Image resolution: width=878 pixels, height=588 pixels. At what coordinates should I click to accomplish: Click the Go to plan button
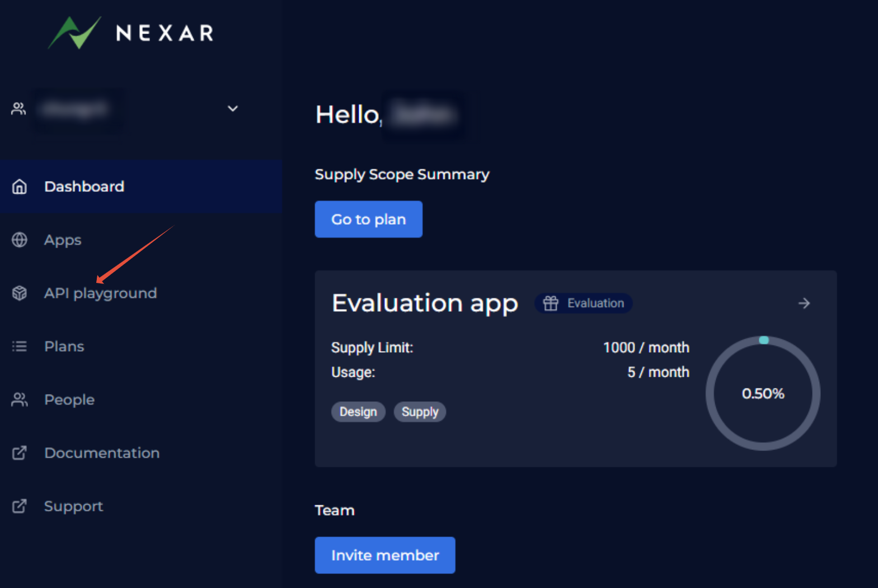[x=369, y=219]
